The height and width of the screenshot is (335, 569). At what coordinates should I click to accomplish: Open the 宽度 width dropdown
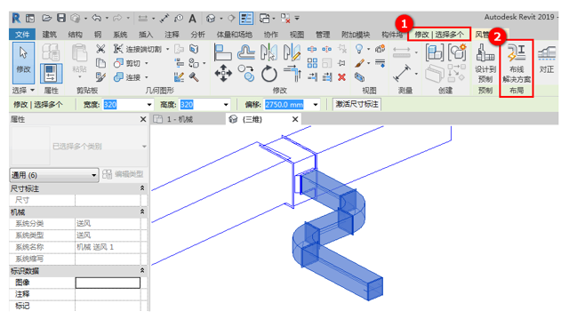pyautogui.click(x=149, y=105)
